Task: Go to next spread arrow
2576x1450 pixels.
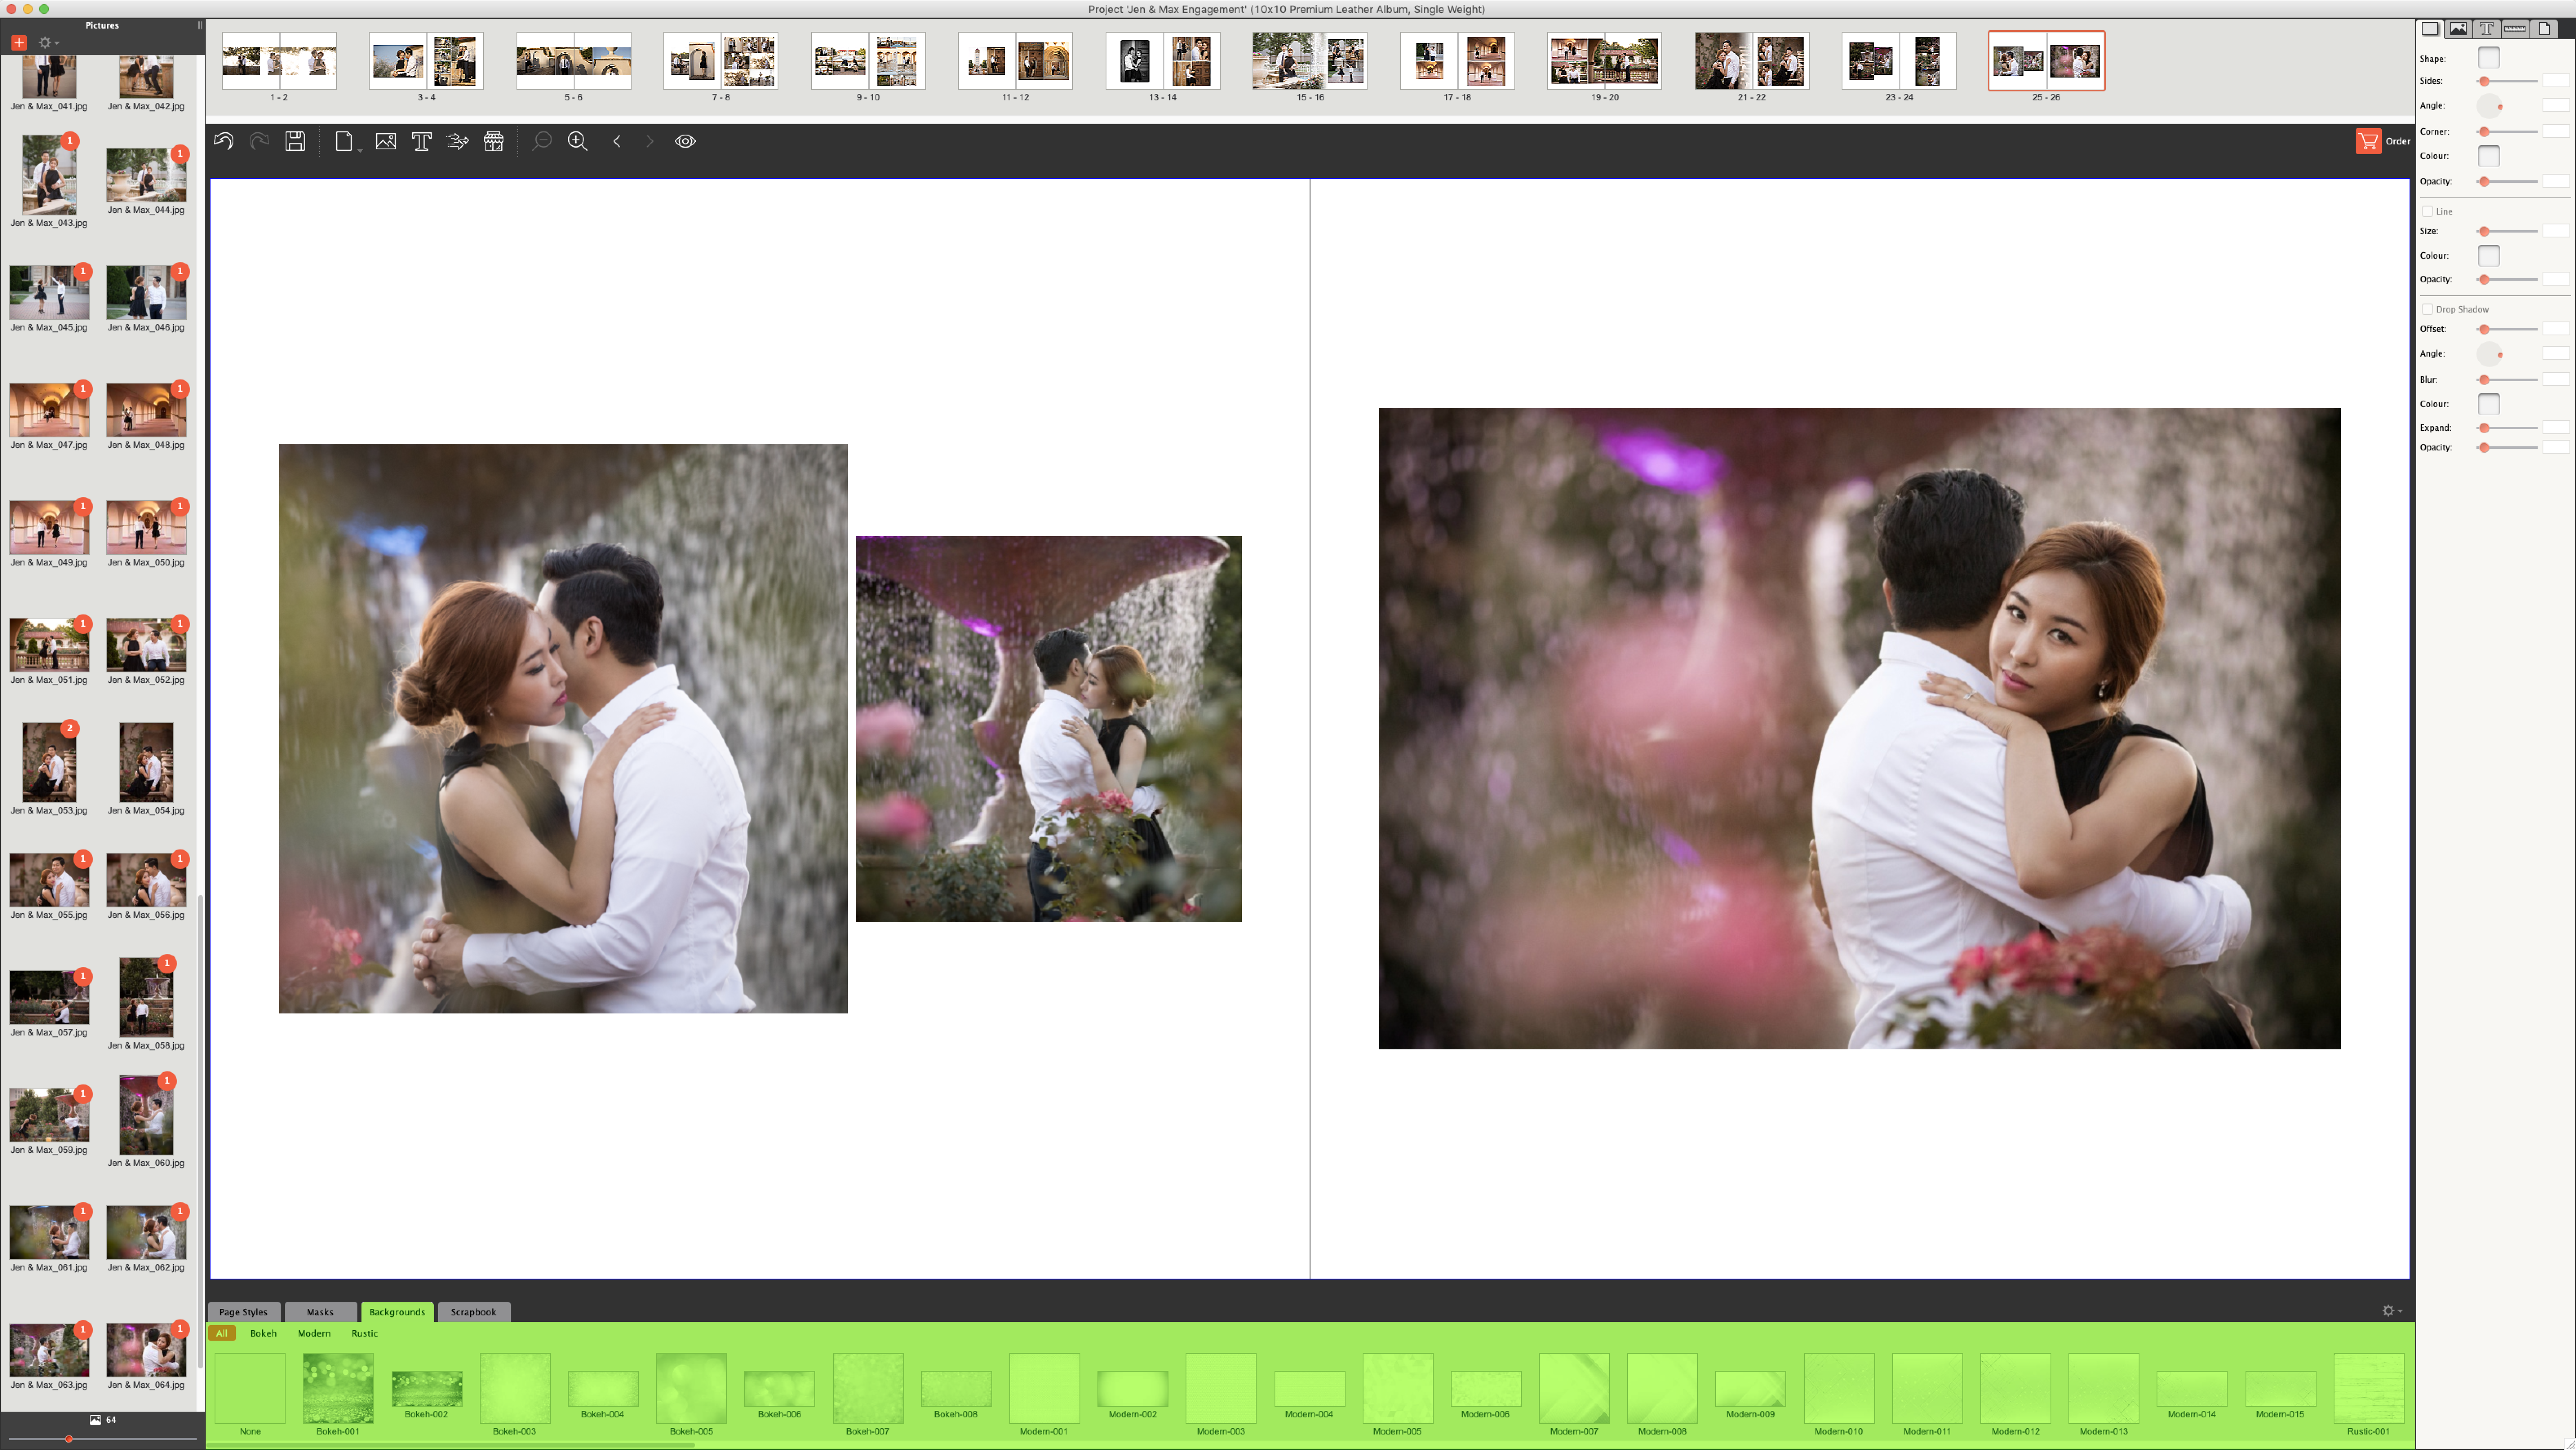Action: pyautogui.click(x=649, y=141)
